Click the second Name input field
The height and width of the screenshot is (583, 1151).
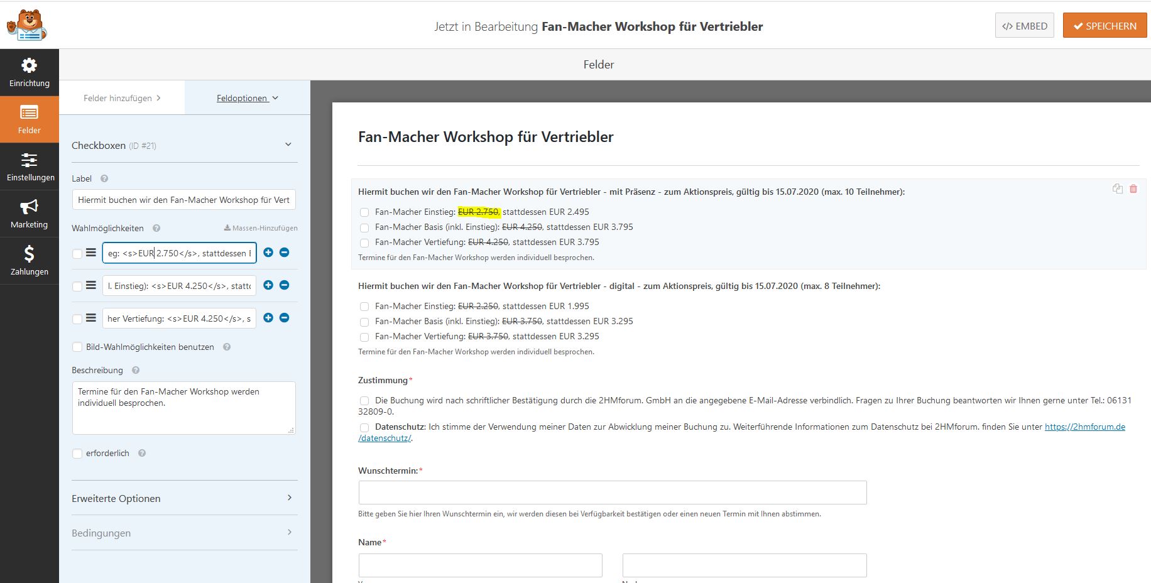click(x=745, y=565)
